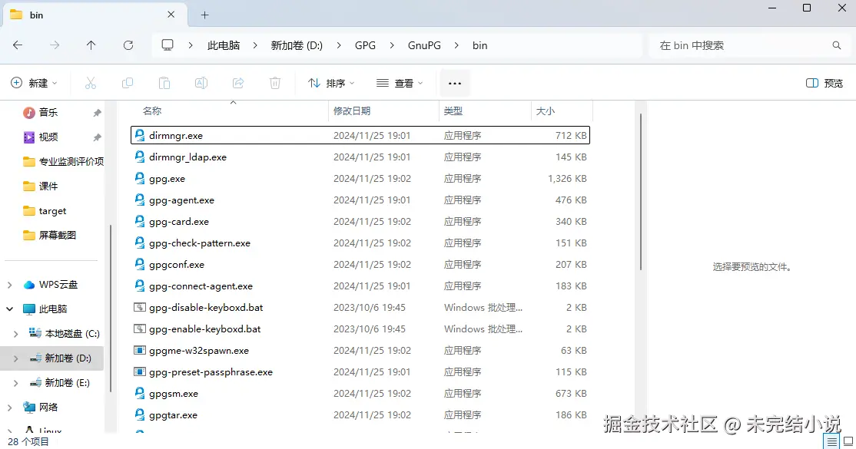This screenshot has height=449, width=856.
Task: Go back with the back arrow
Action: tap(18, 45)
